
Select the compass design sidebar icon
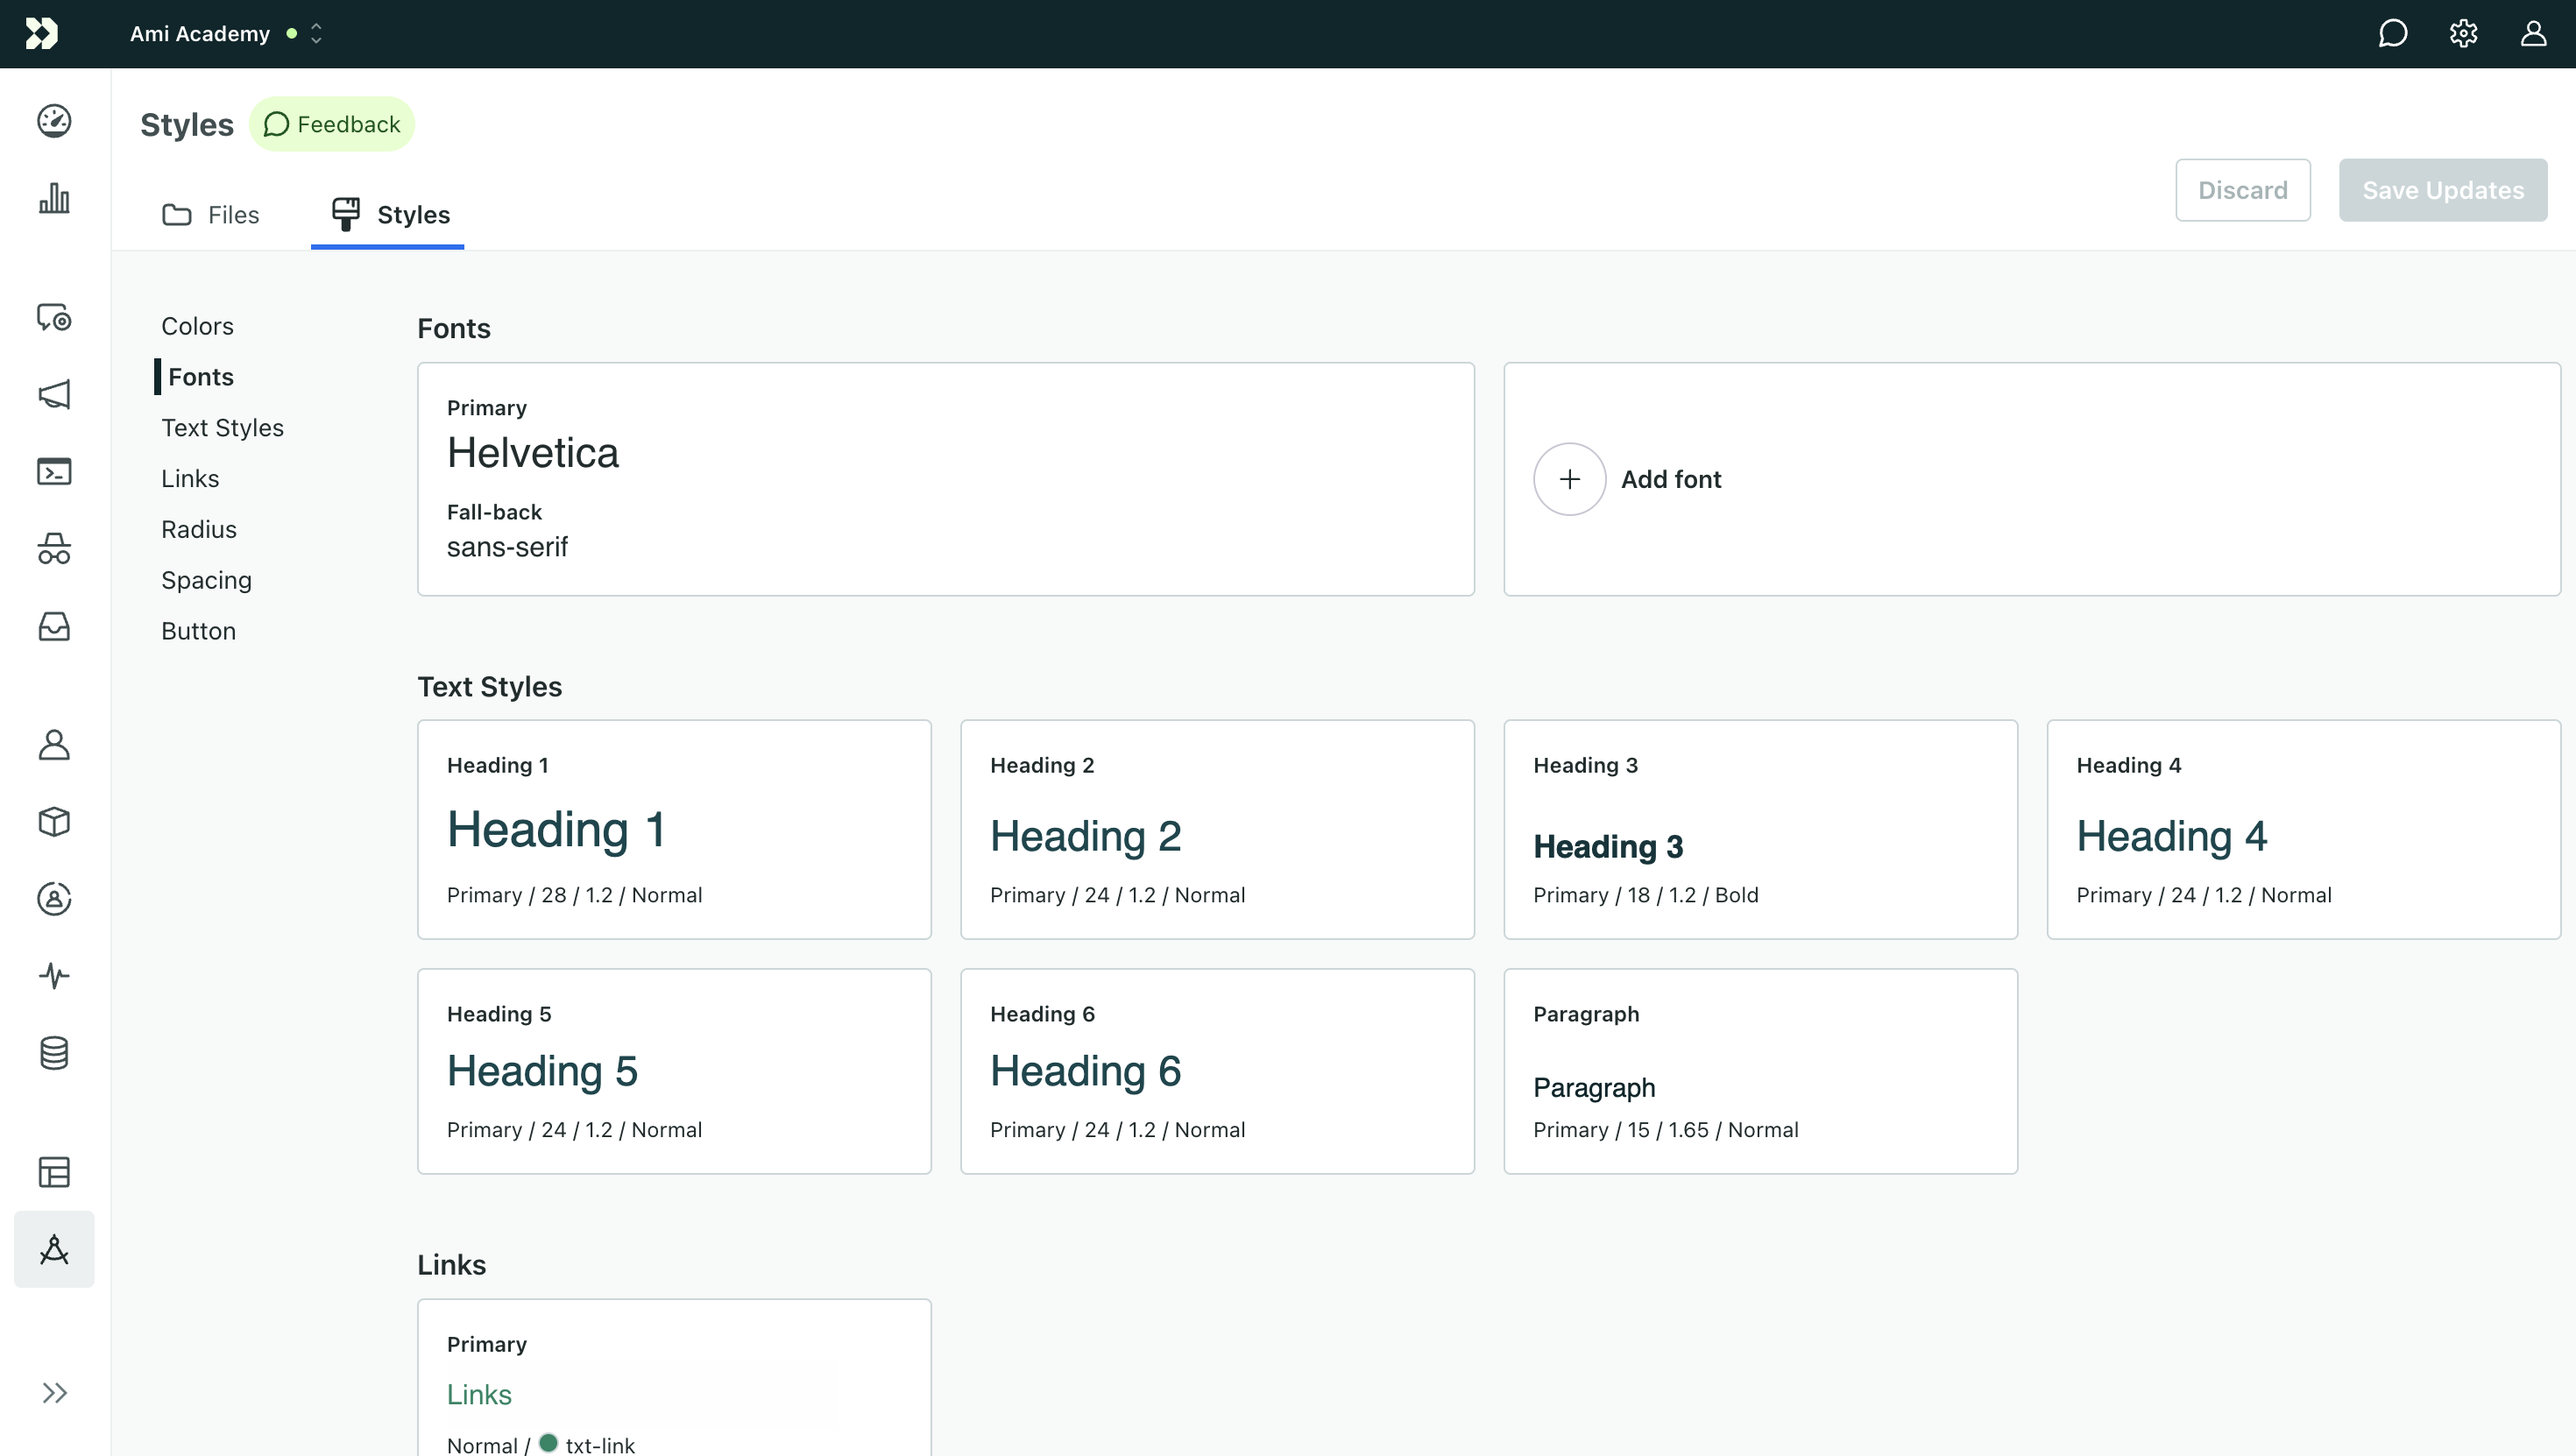pos(54,1249)
